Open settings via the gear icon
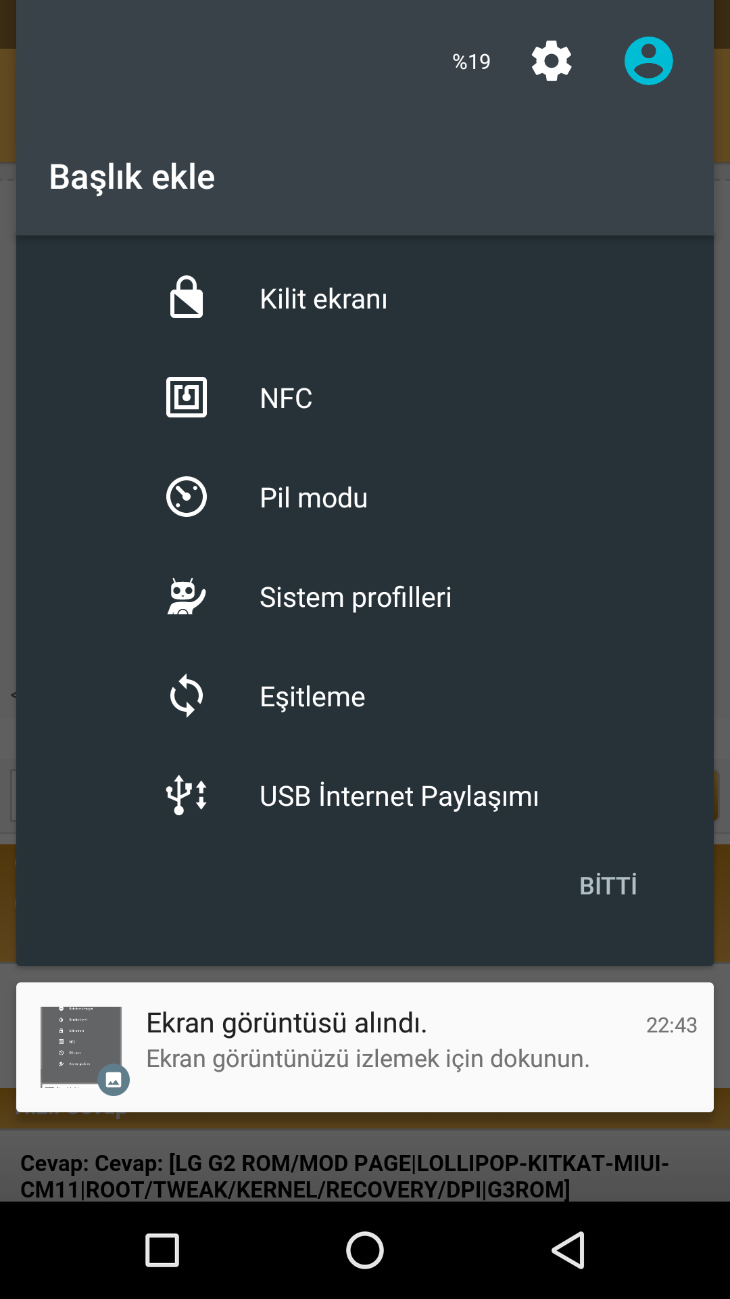The image size is (730, 1299). pyautogui.click(x=552, y=61)
